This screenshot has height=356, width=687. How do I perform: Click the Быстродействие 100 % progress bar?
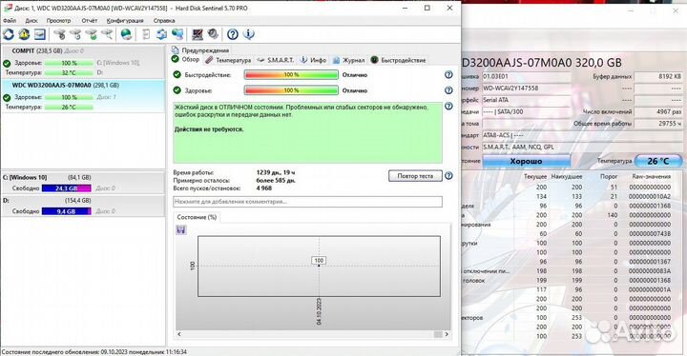click(x=291, y=75)
